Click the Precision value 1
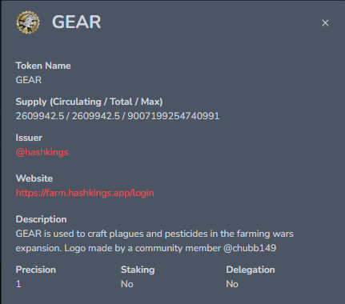This screenshot has height=304, width=345. 18,284
